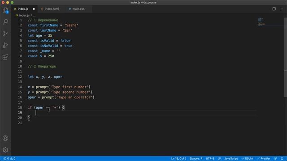287x161 pixels.
Task: Change language mode JavaScript
Action: point(231,158)
